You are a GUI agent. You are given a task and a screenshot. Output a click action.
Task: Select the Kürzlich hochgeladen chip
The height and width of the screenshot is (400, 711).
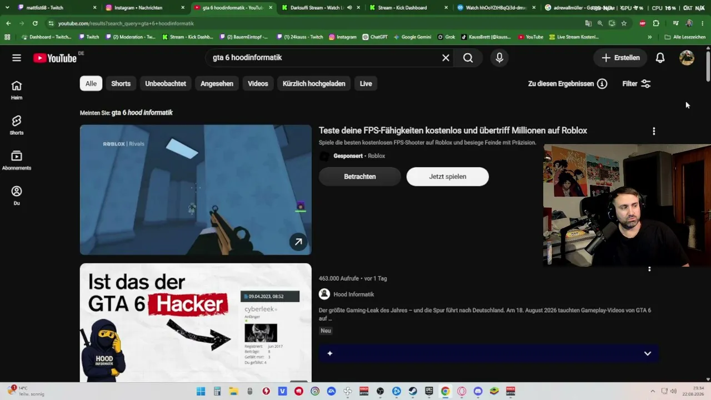(314, 84)
